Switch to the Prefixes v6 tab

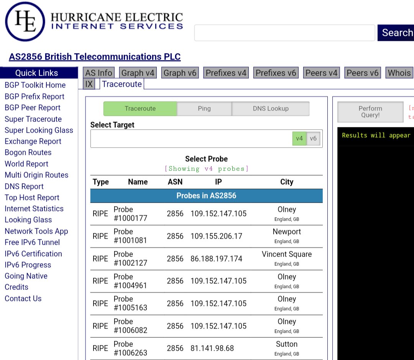coord(276,73)
